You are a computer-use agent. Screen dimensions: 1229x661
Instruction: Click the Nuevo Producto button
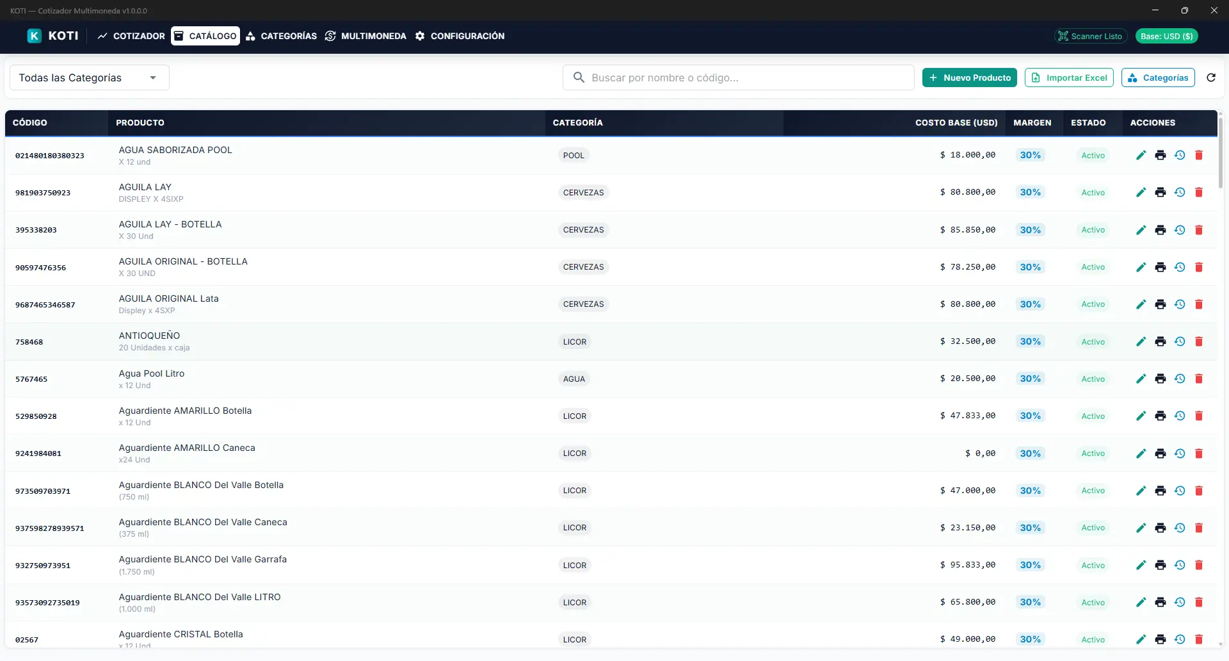click(970, 78)
